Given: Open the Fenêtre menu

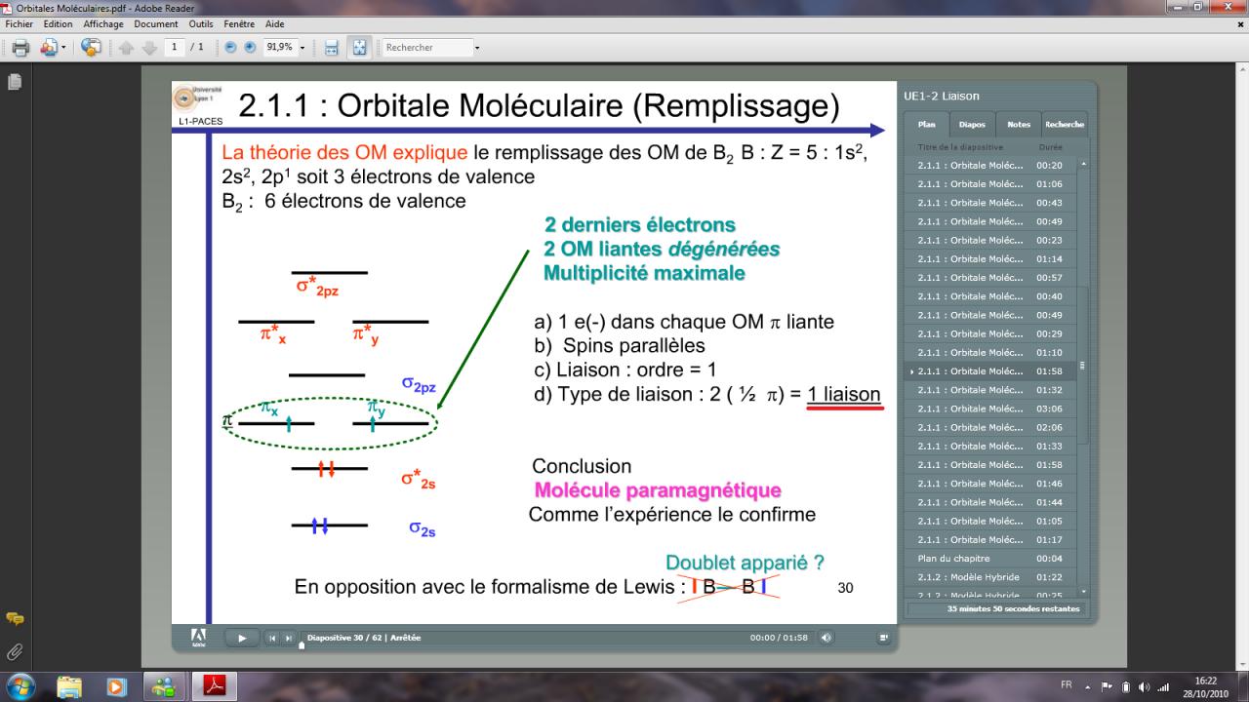Looking at the screenshot, I should [240, 23].
